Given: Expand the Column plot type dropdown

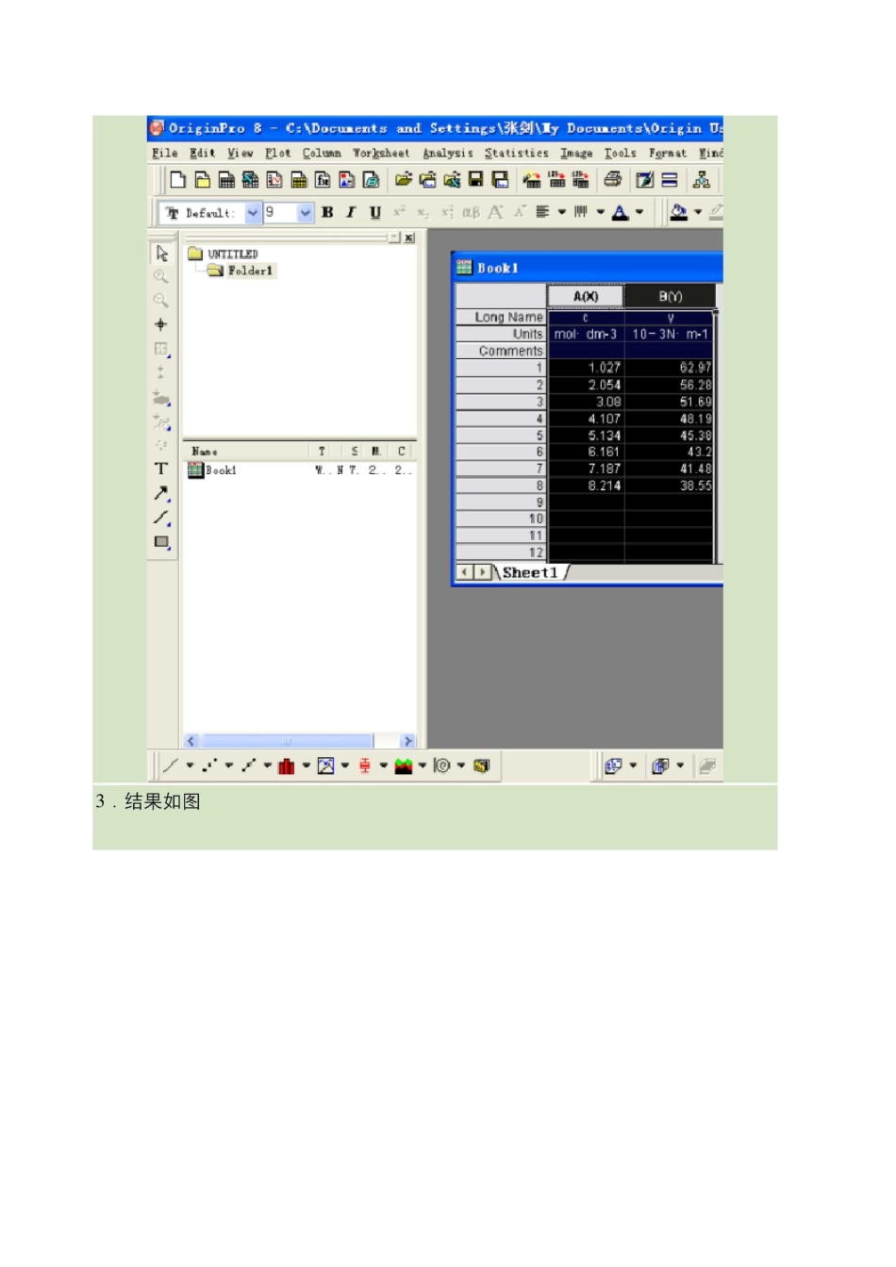Looking at the screenshot, I should click(x=307, y=765).
